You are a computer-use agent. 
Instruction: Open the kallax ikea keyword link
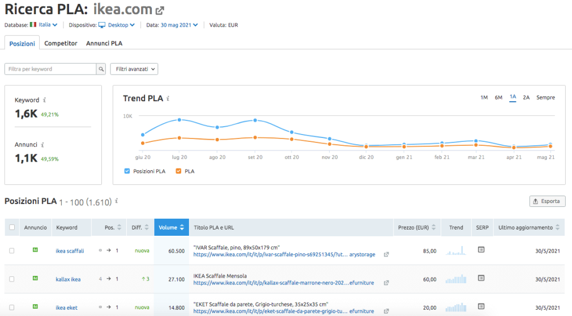tap(68, 279)
